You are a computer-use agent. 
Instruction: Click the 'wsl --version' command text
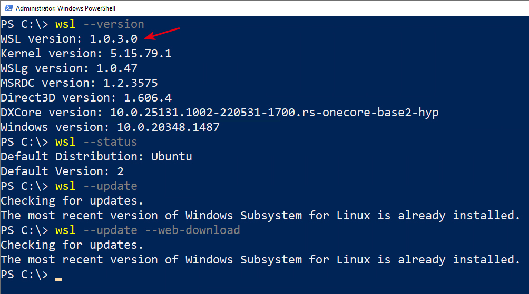tap(100, 24)
